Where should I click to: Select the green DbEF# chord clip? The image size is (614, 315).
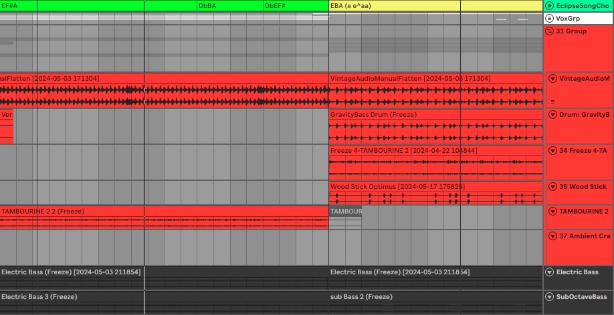[294, 5]
